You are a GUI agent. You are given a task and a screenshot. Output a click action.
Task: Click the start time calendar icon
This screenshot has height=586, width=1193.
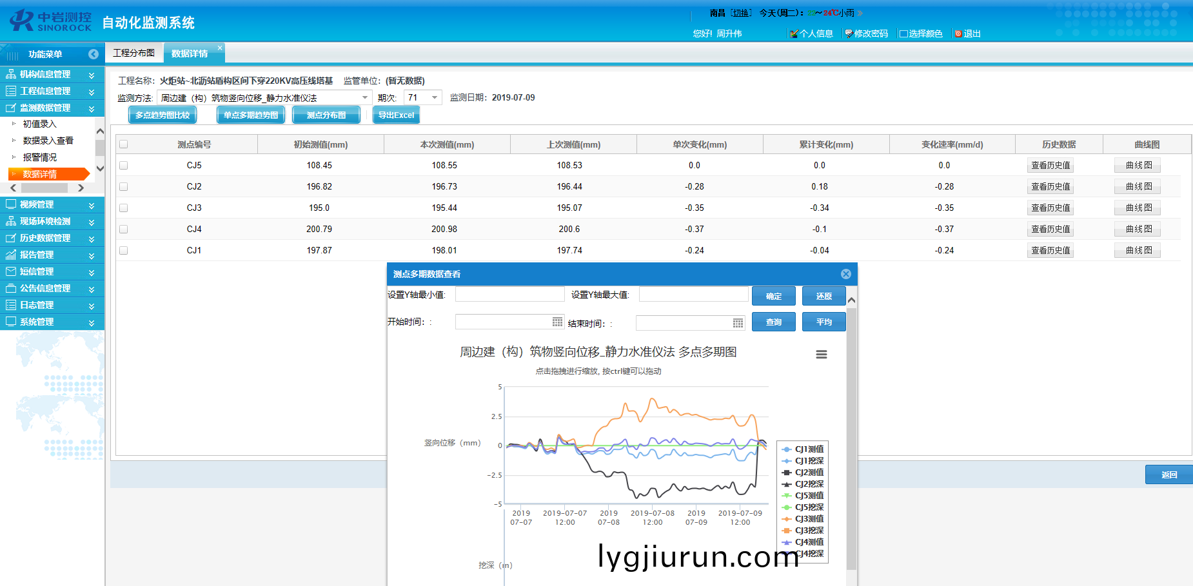point(557,322)
